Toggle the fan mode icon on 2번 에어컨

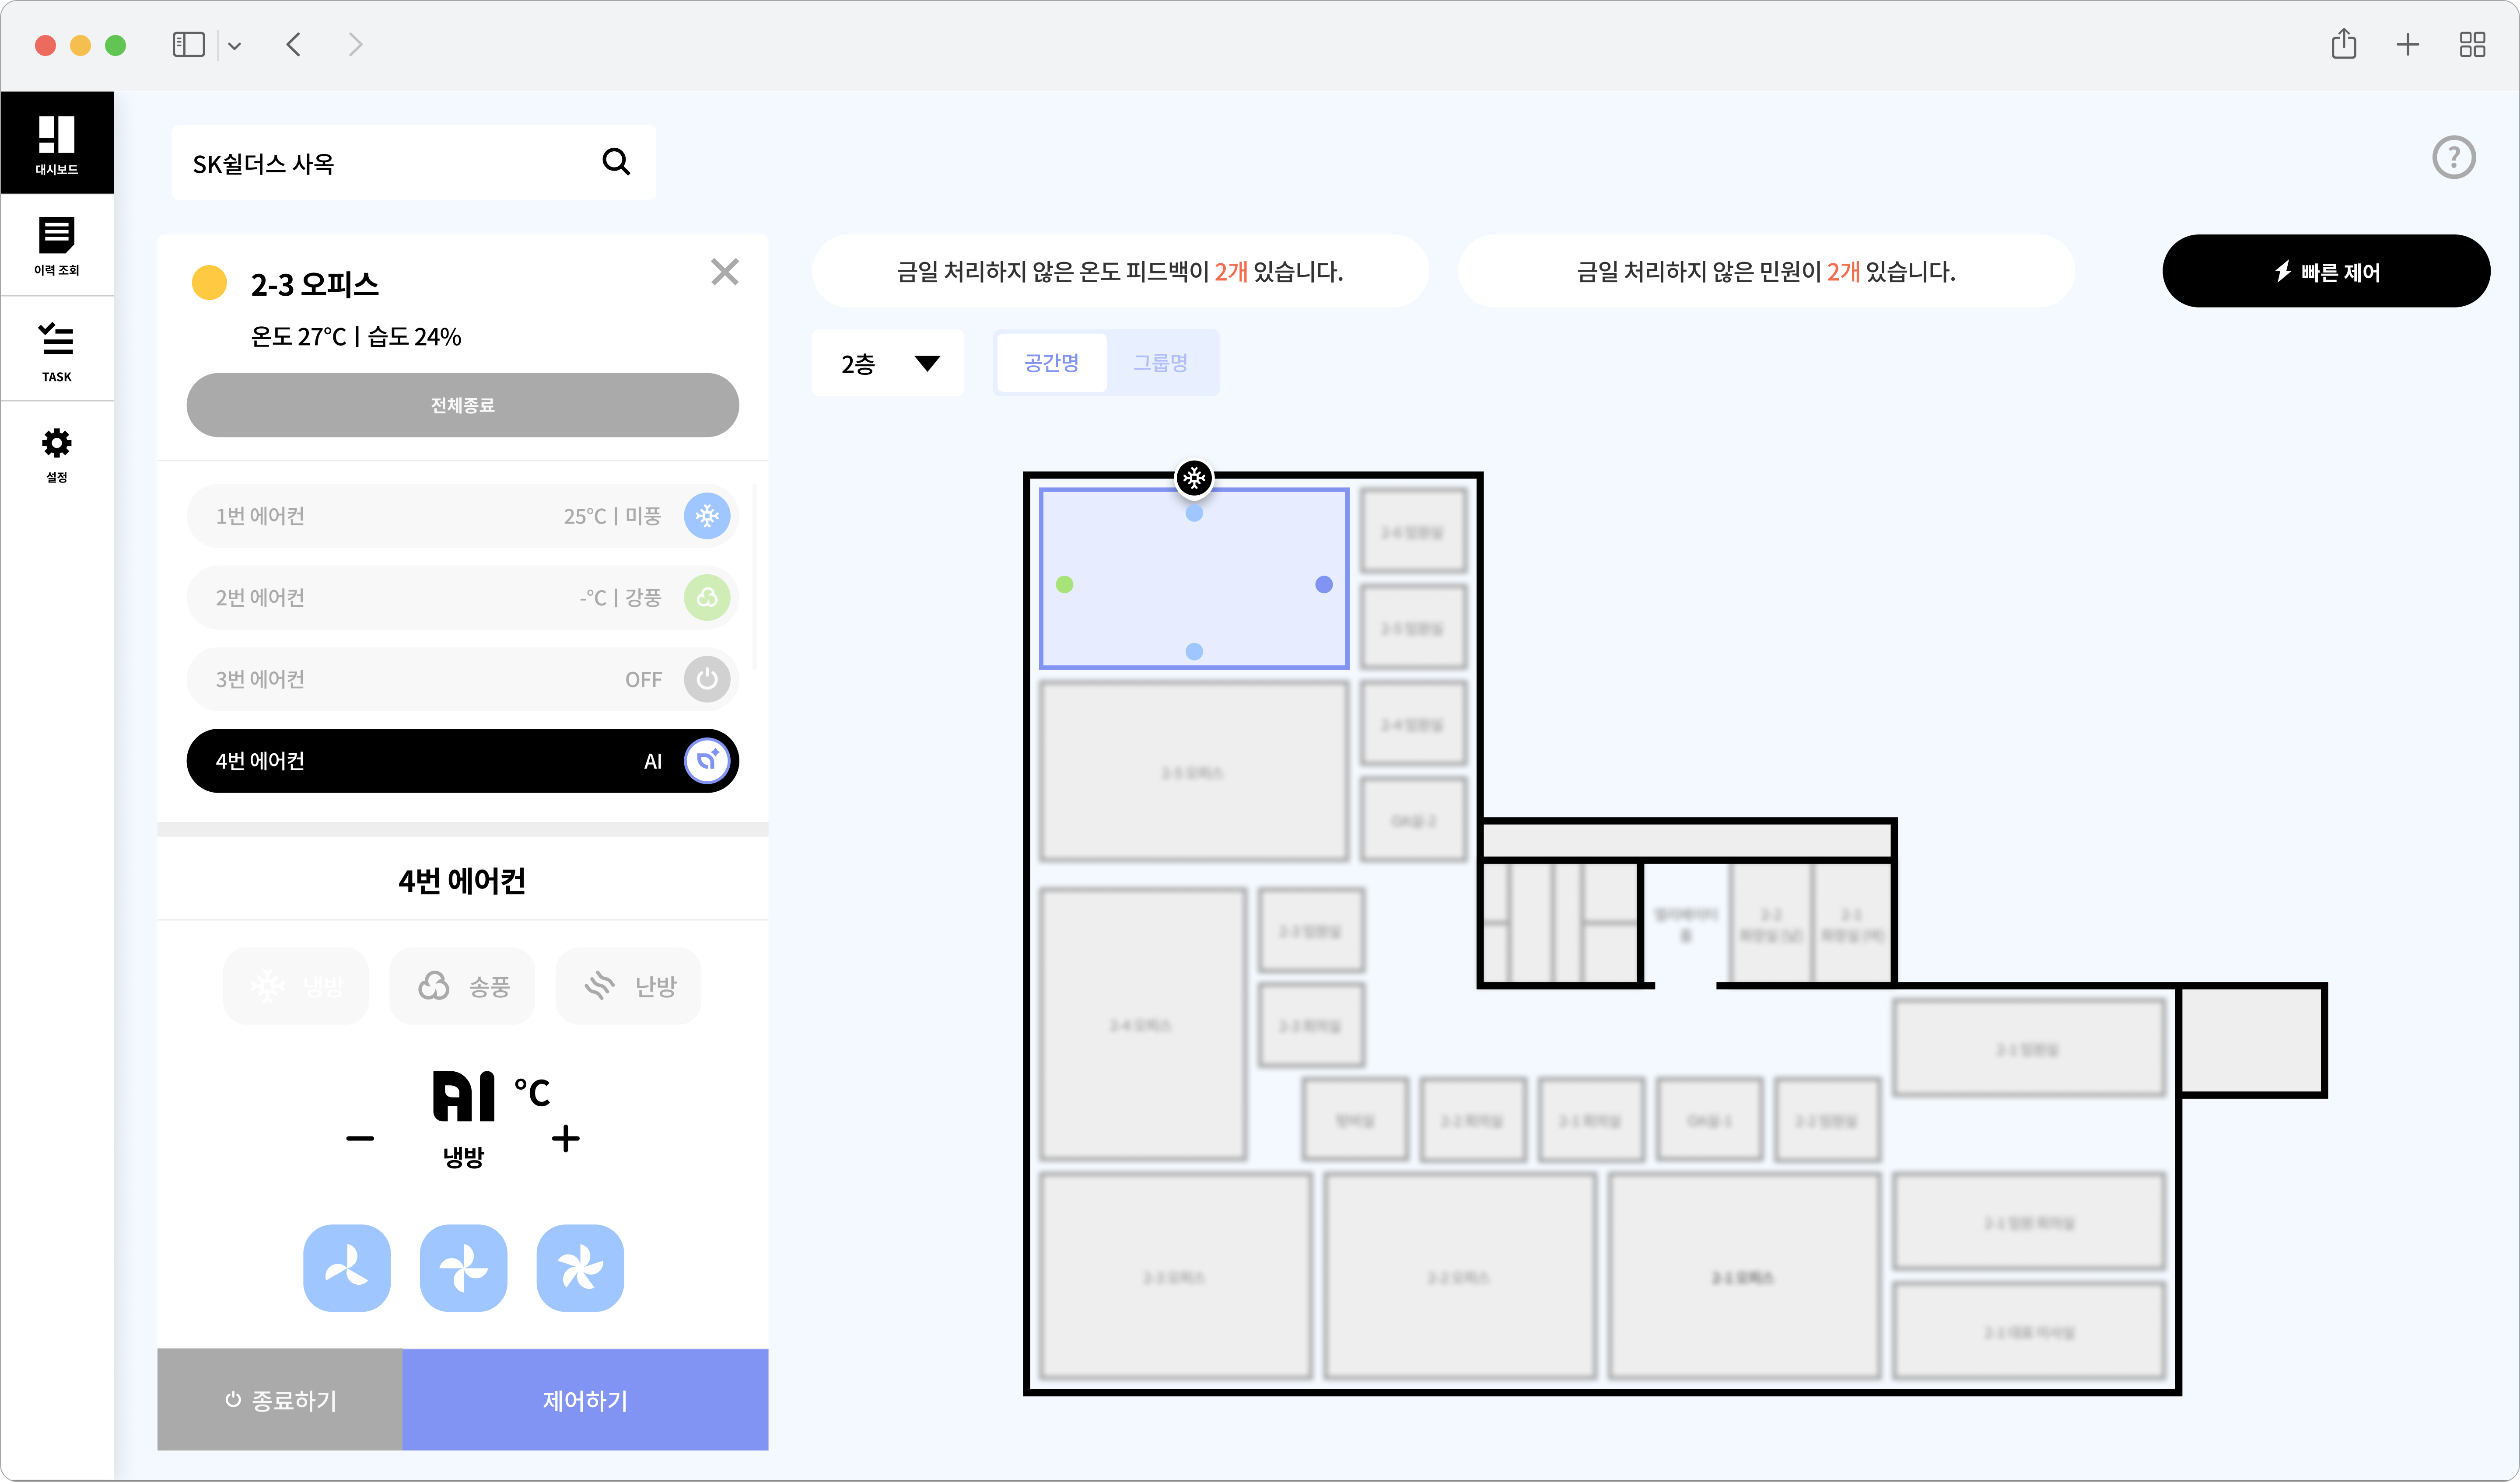[707, 598]
